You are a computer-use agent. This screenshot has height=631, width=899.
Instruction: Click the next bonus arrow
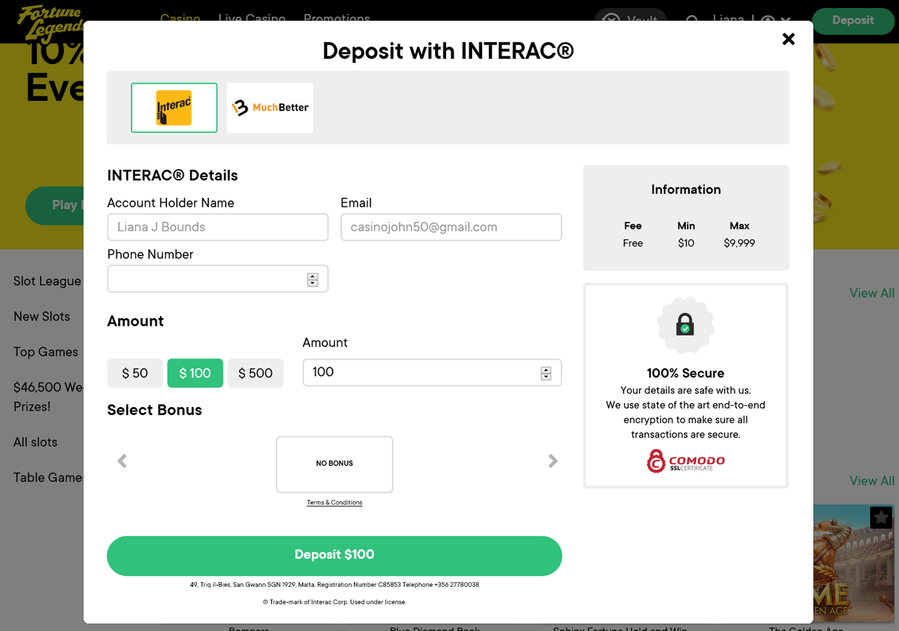pos(553,461)
